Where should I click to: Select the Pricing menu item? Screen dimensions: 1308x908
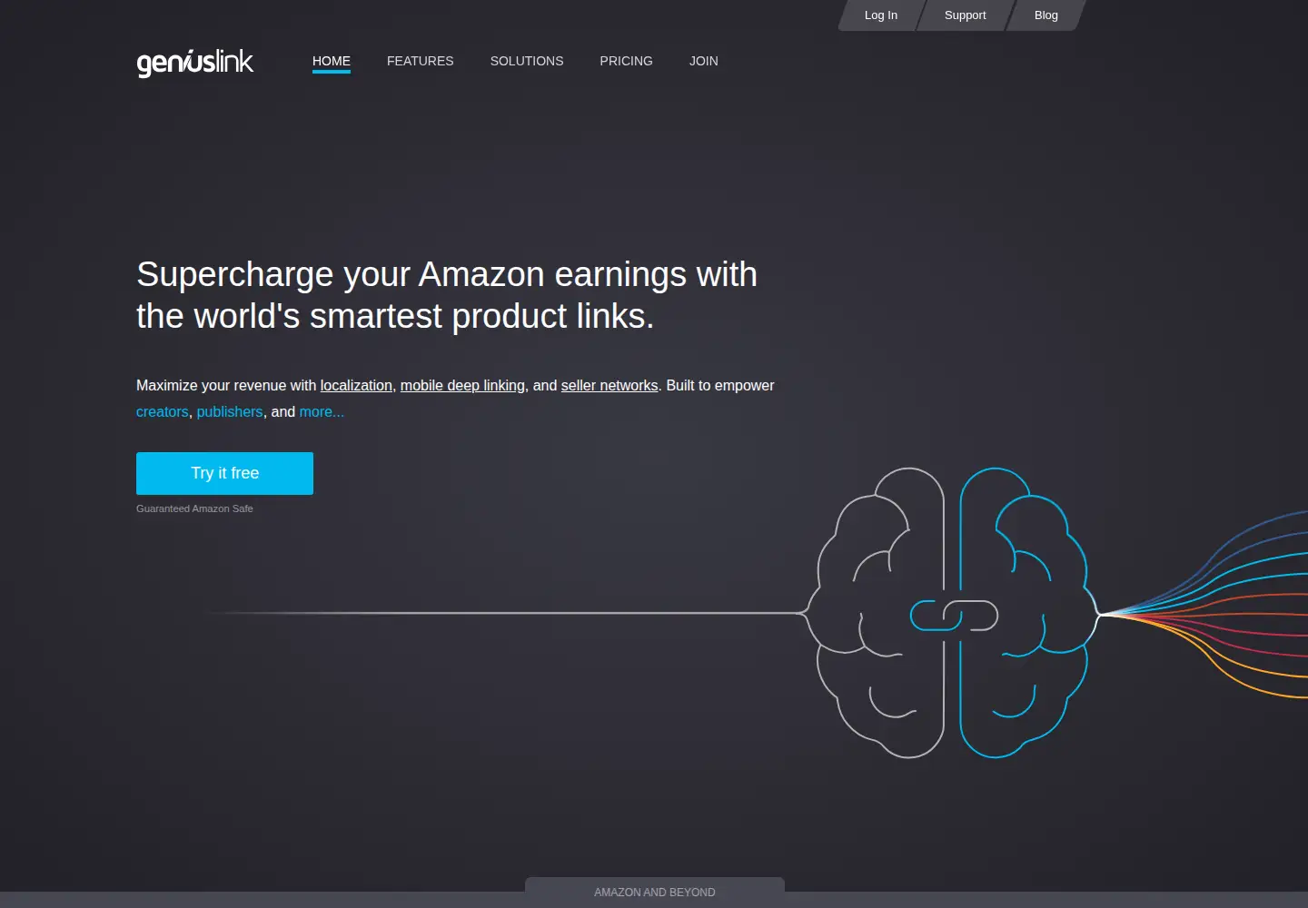626,61
